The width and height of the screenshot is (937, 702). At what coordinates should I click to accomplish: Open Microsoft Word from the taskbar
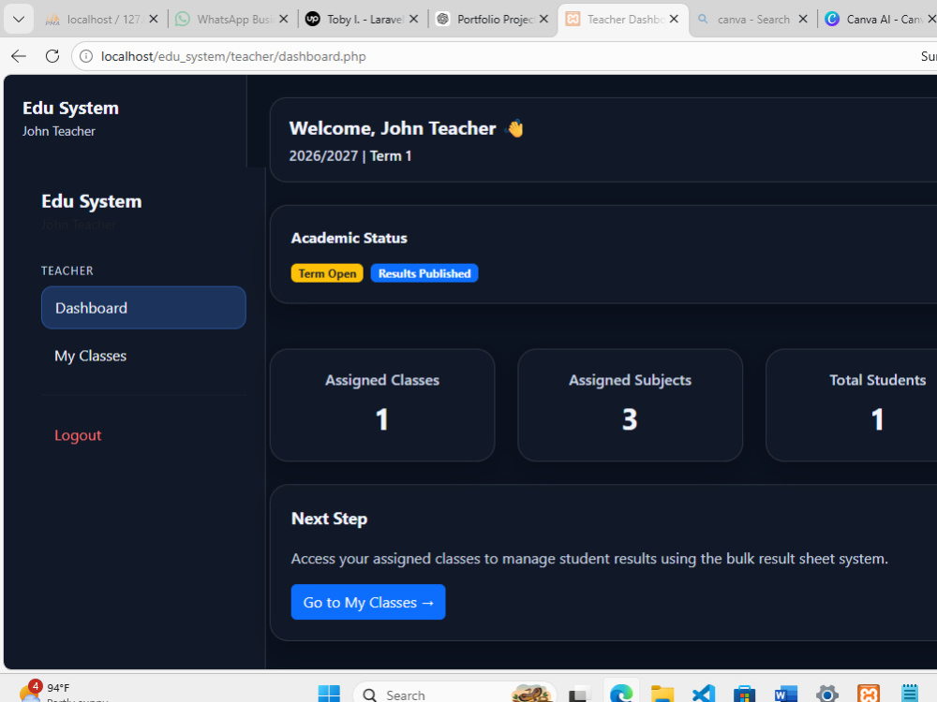click(x=786, y=694)
